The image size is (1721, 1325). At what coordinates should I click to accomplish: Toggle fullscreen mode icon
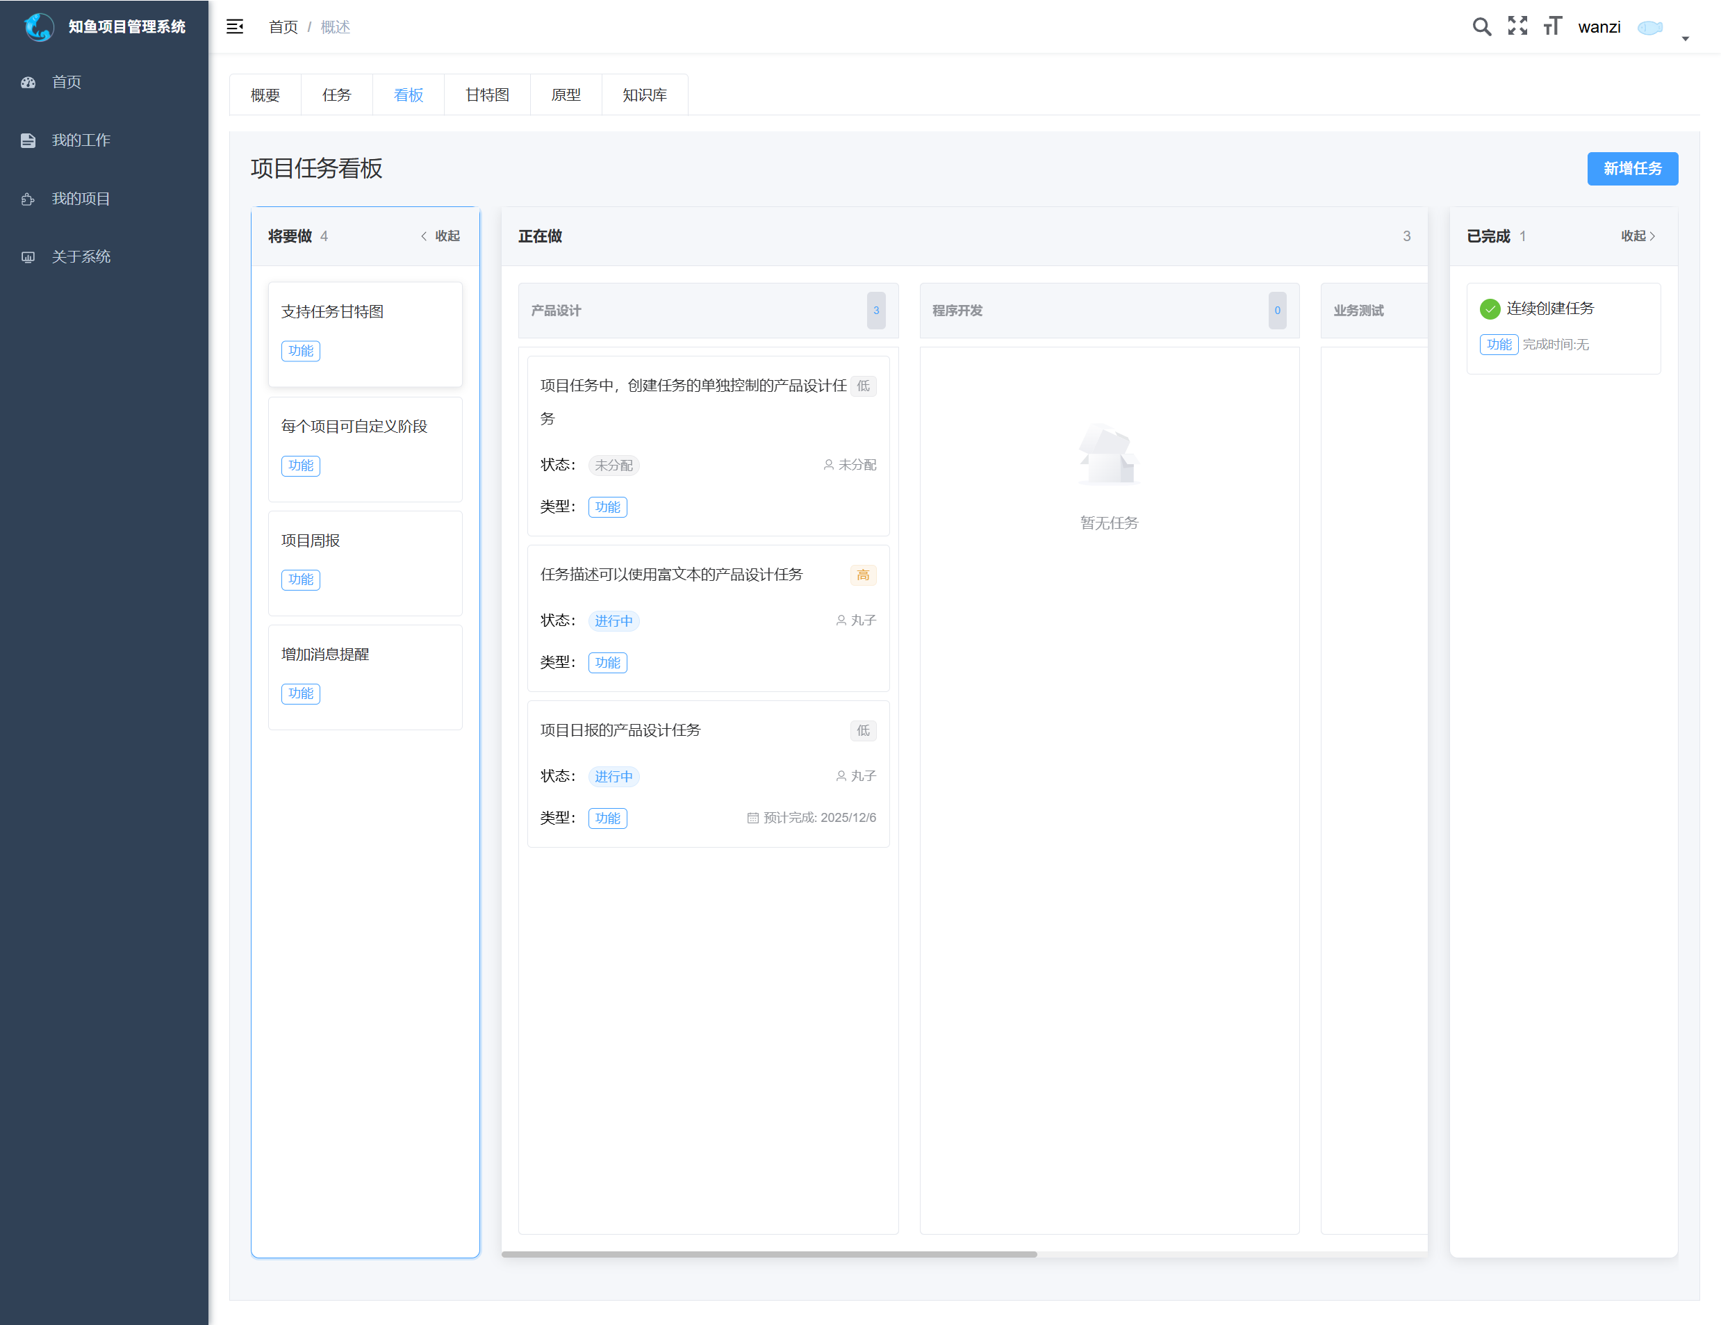click(x=1517, y=26)
